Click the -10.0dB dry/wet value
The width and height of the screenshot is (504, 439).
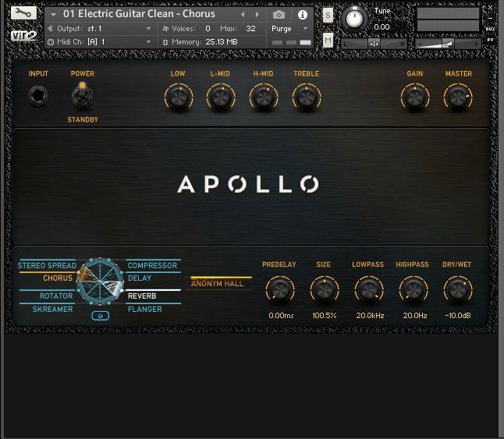458,316
